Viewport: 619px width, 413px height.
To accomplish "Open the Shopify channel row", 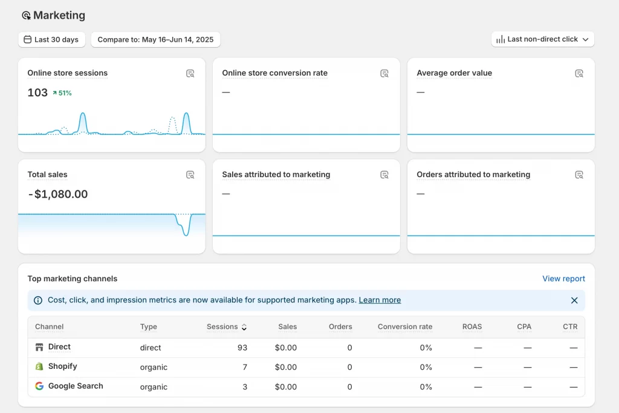I will (x=306, y=367).
